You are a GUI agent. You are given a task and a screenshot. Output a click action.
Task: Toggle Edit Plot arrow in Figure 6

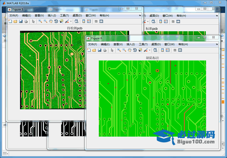tap(112, 50)
